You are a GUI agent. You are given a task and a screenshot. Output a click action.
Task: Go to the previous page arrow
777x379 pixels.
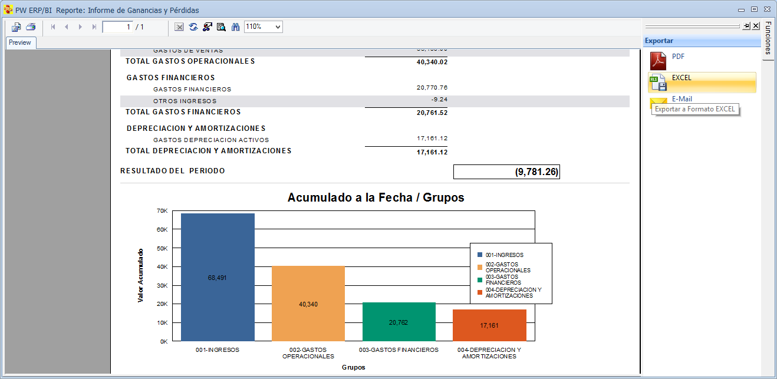67,27
